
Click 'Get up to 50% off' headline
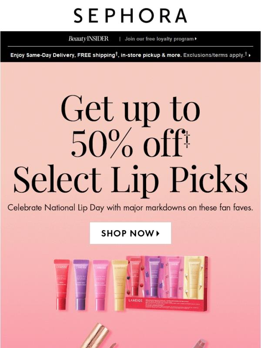pos(130,126)
